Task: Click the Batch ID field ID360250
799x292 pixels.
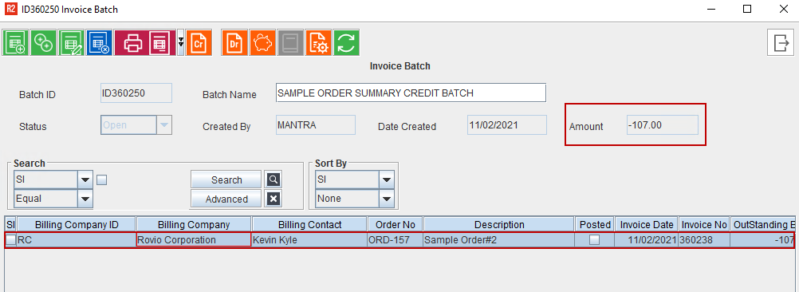Action: click(x=136, y=93)
